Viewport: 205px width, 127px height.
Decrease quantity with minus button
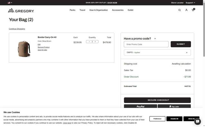pos(89,42)
